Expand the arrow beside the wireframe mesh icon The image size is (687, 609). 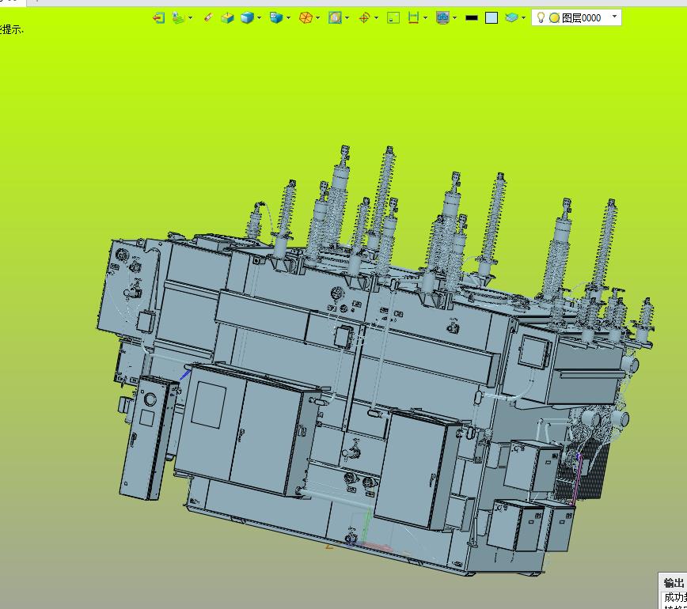(x=317, y=18)
